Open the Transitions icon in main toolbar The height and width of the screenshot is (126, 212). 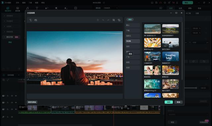coord(46,8)
